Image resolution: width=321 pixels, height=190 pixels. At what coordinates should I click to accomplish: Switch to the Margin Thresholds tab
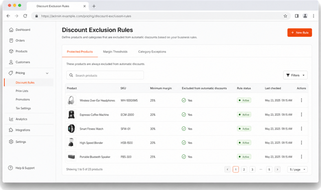[115, 52]
